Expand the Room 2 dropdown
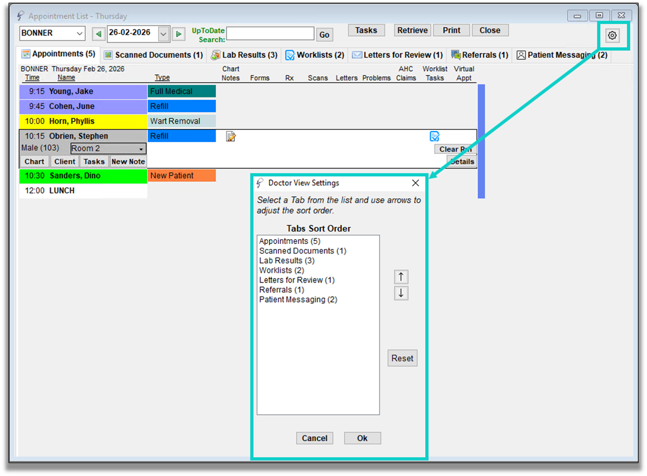 click(141, 149)
